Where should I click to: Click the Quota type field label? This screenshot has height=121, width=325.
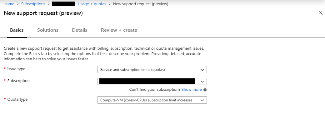[x=17, y=99]
